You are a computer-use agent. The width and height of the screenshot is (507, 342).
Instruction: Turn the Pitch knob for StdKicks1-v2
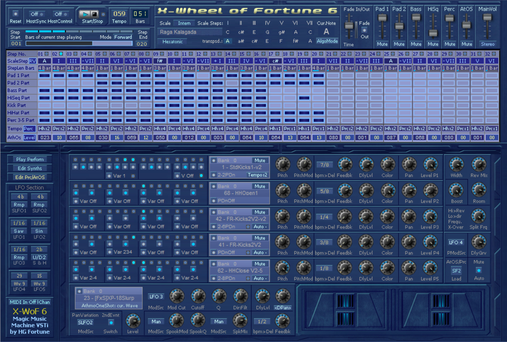283,164
